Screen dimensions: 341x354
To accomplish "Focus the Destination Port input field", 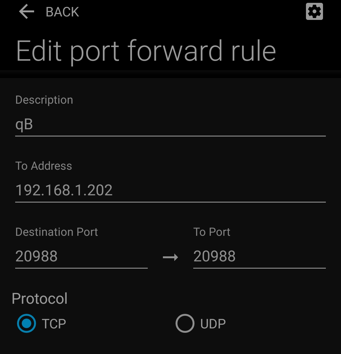I will (x=81, y=256).
